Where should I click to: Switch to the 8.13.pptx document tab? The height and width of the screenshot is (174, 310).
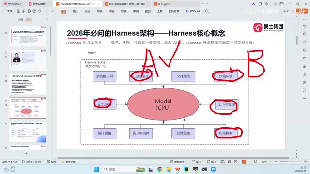pyautogui.click(x=164, y=4)
